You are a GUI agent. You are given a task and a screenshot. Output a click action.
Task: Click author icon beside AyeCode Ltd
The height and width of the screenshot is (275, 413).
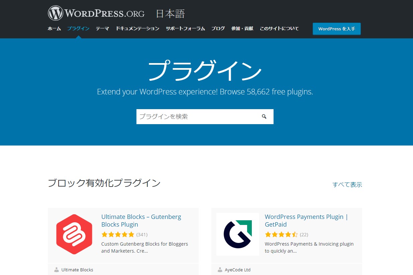(x=220, y=270)
